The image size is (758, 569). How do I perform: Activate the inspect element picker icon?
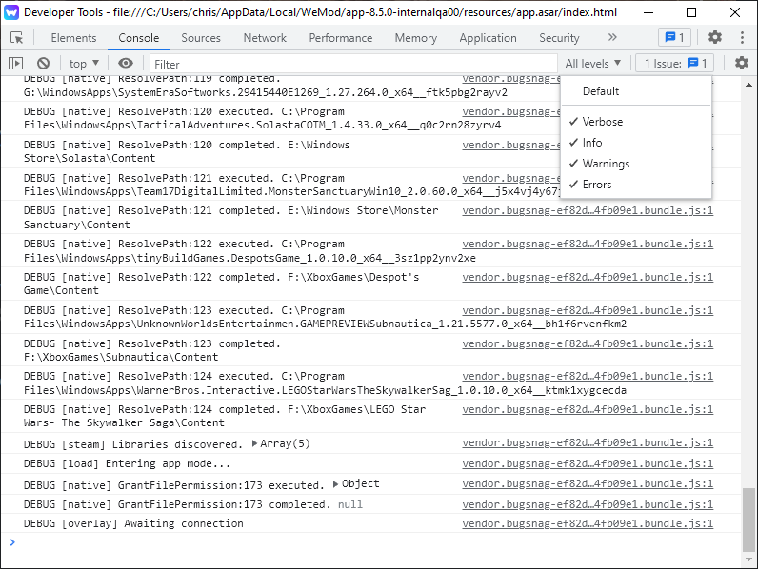coord(16,38)
